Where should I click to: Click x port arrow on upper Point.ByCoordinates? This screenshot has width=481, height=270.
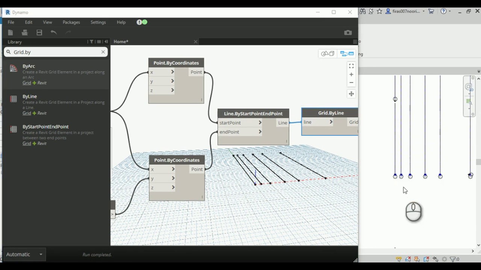click(172, 72)
